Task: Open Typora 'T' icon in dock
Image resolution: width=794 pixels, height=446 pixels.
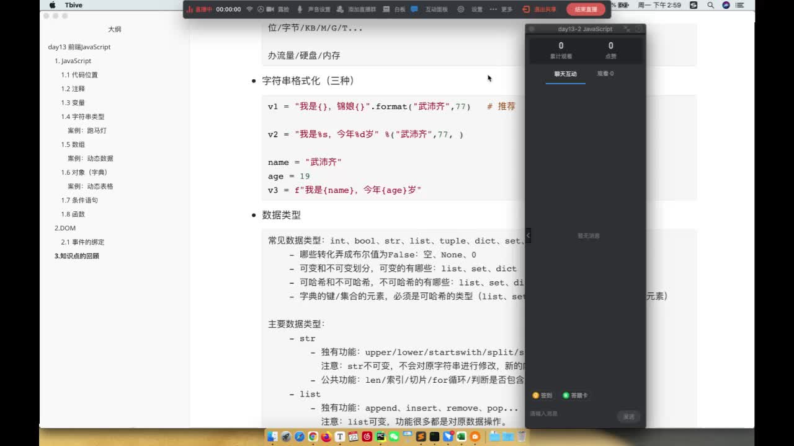Action: click(340, 436)
